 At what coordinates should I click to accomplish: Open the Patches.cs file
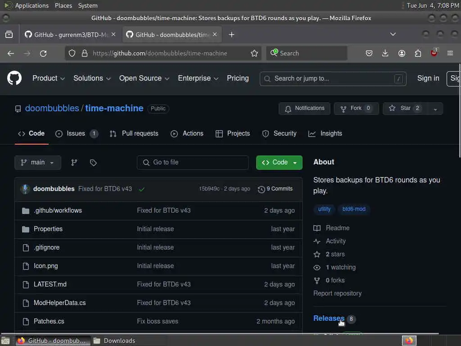(49, 321)
